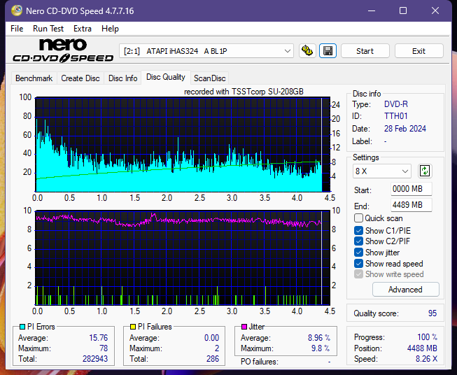The height and width of the screenshot is (375, 457).
Task: Click PI Errors total 282943
Action: [x=95, y=359]
